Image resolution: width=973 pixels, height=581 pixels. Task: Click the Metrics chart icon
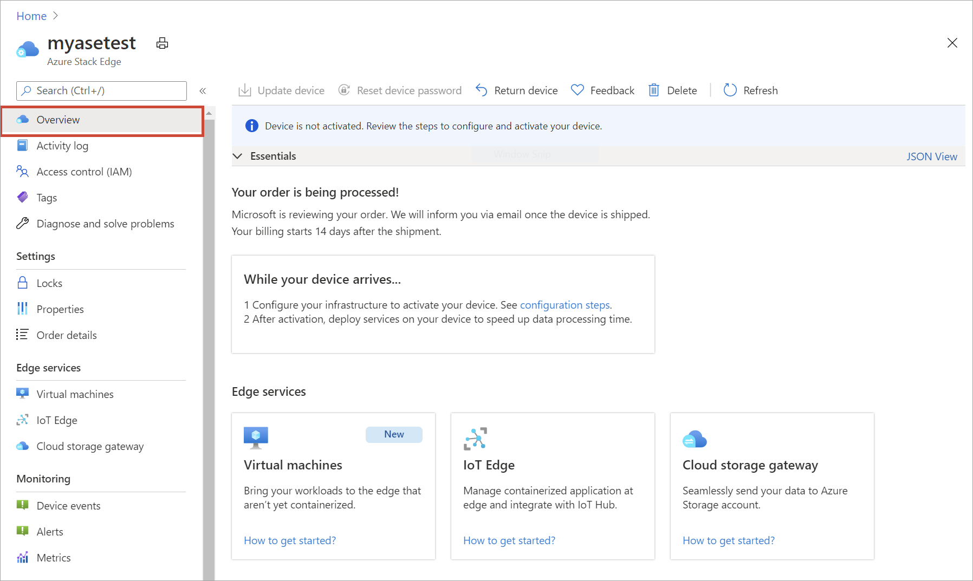tap(22, 557)
